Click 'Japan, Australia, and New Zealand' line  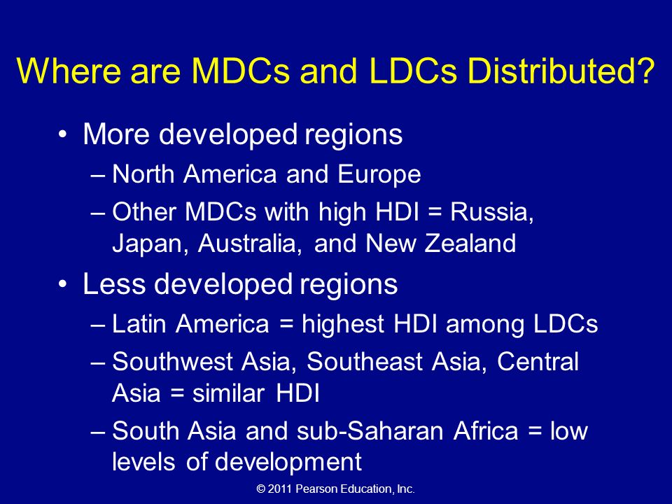point(314,244)
